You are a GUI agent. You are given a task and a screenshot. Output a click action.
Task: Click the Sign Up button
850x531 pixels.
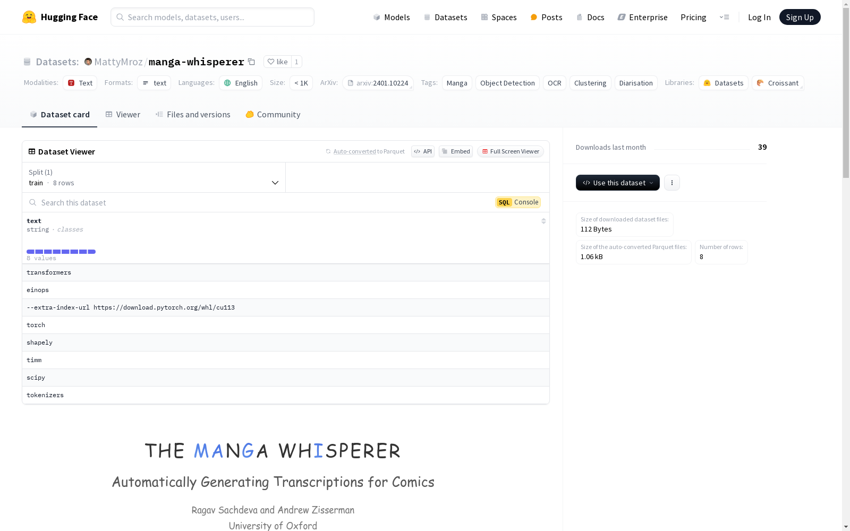[x=800, y=17]
